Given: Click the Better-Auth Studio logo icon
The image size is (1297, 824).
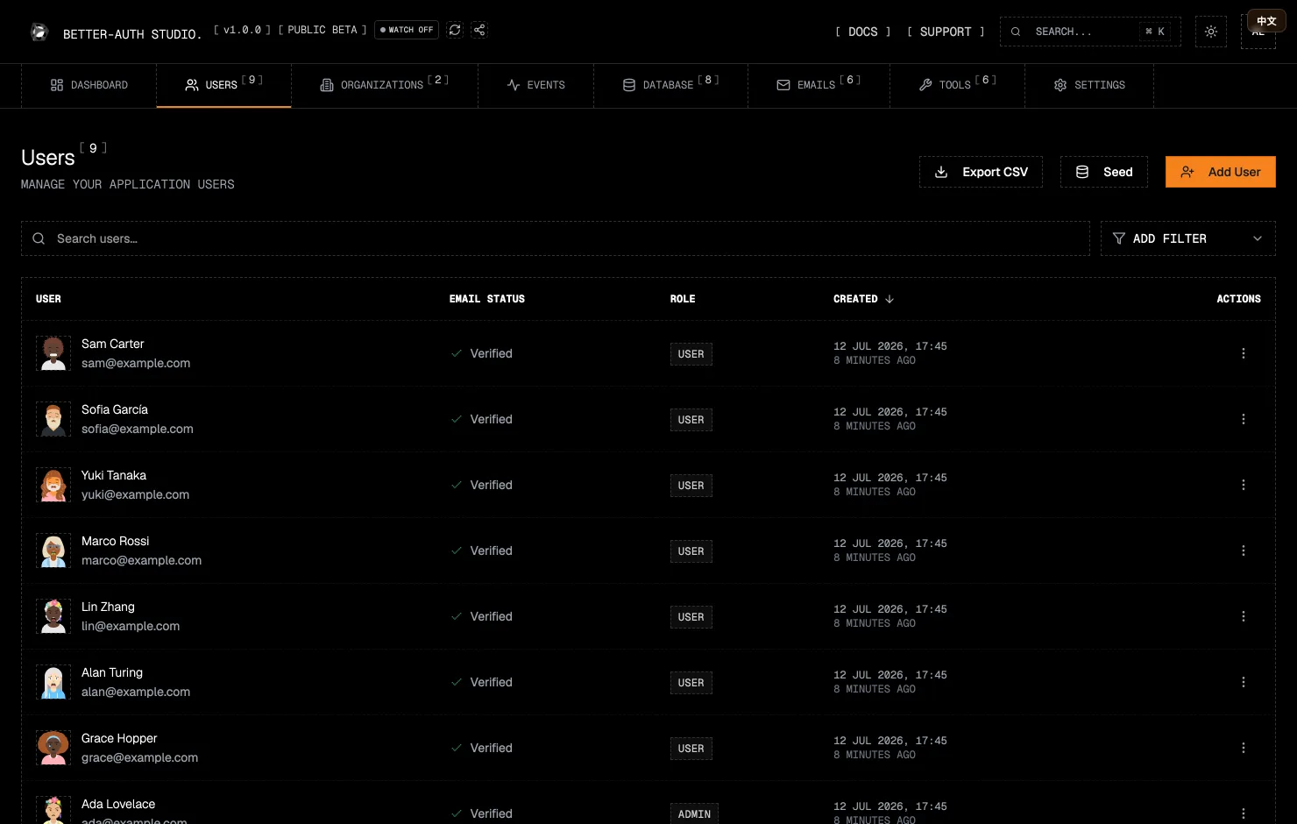Looking at the screenshot, I should pos(39,32).
